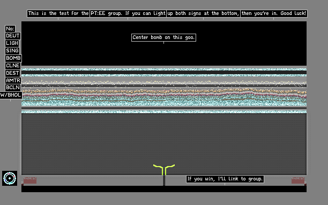Click the left red "You're in!" sign
The height and width of the screenshot is (205, 328).
[30, 180]
